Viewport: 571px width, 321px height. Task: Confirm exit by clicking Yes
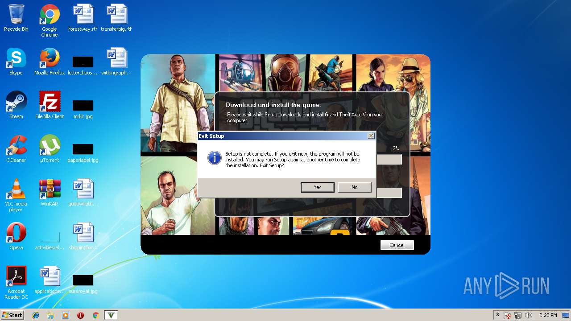pos(318,187)
